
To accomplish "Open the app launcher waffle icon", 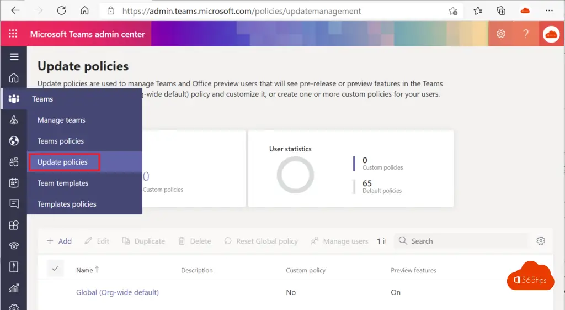I will coord(14,34).
